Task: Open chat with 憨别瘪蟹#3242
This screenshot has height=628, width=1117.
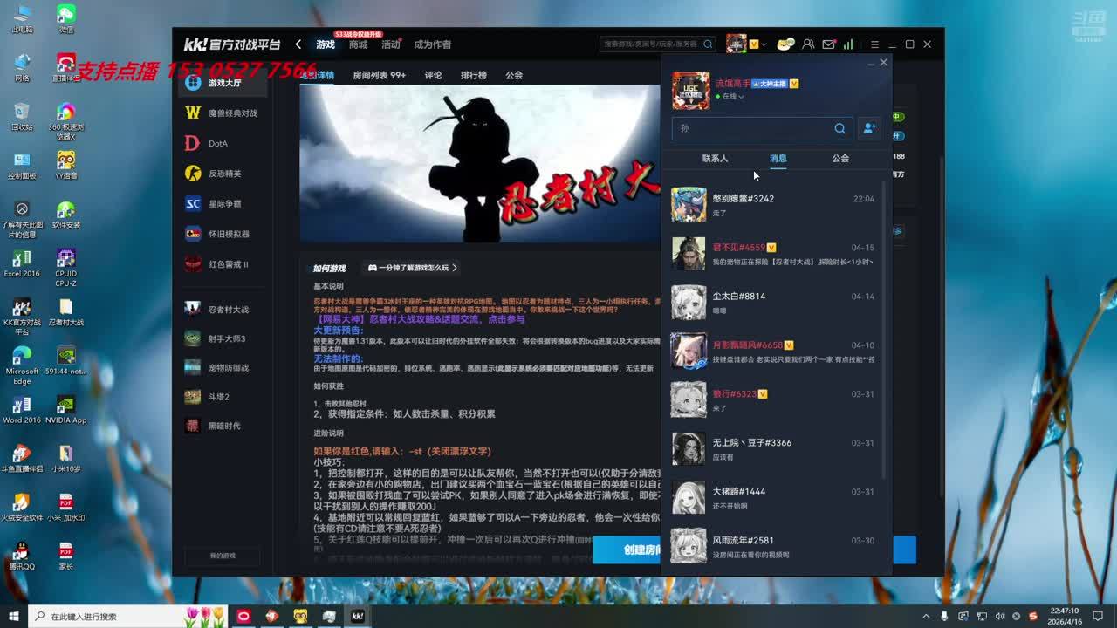Action: 773,205
